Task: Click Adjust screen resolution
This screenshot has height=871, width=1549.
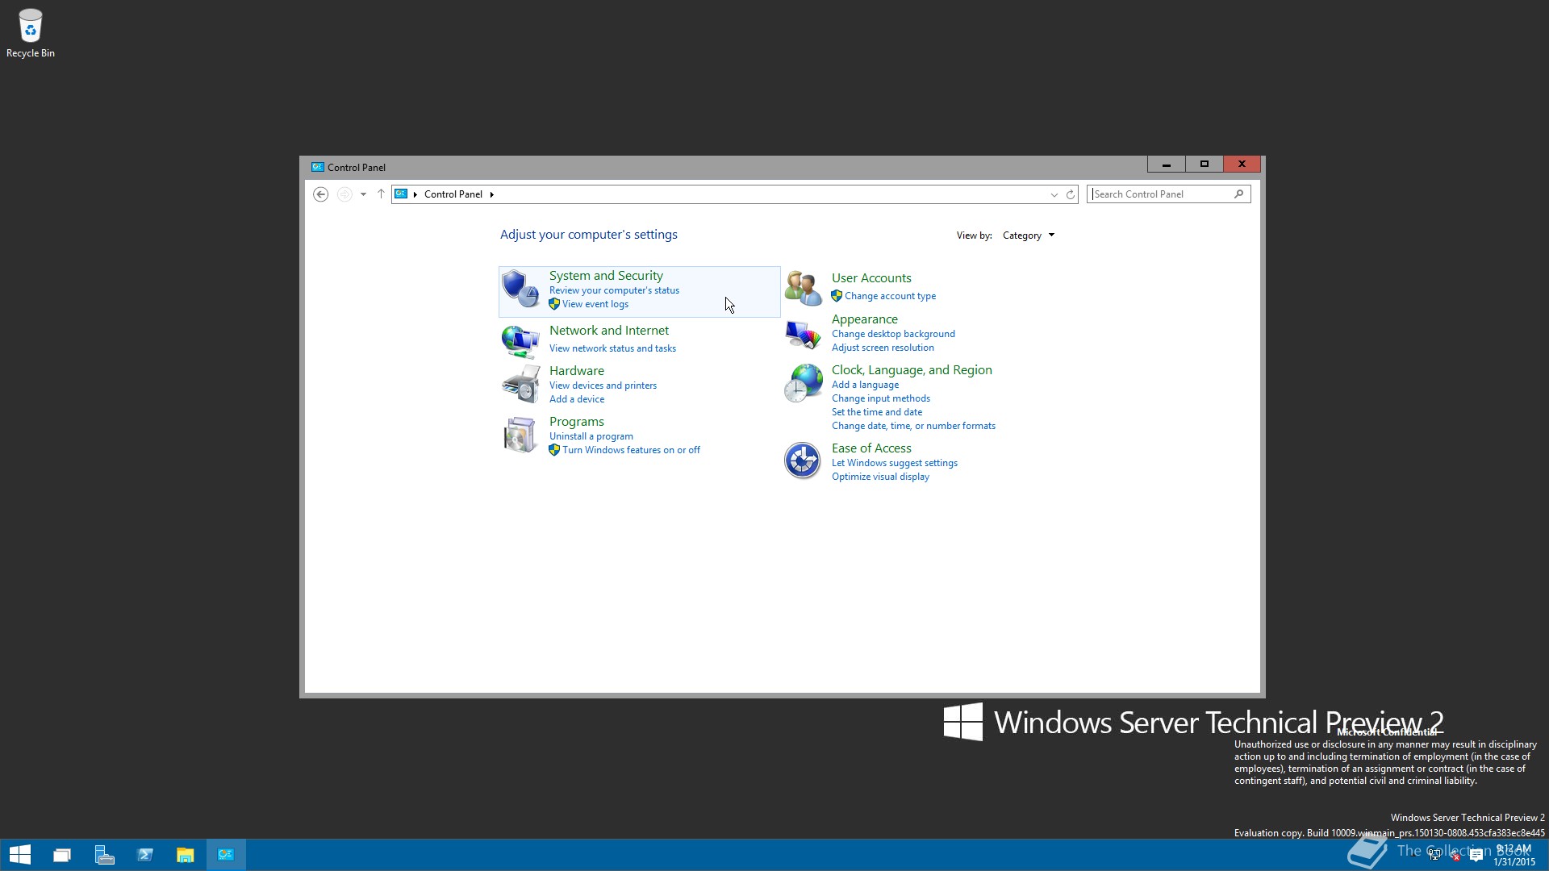Action: click(883, 348)
